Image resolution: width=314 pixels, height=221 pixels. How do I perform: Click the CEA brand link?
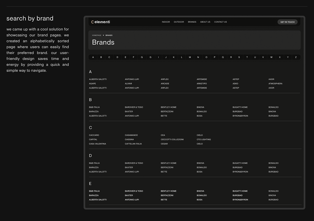click(x=163, y=135)
